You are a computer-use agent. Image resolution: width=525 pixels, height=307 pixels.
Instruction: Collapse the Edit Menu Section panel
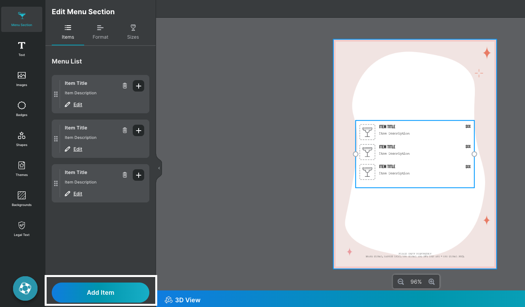click(159, 168)
